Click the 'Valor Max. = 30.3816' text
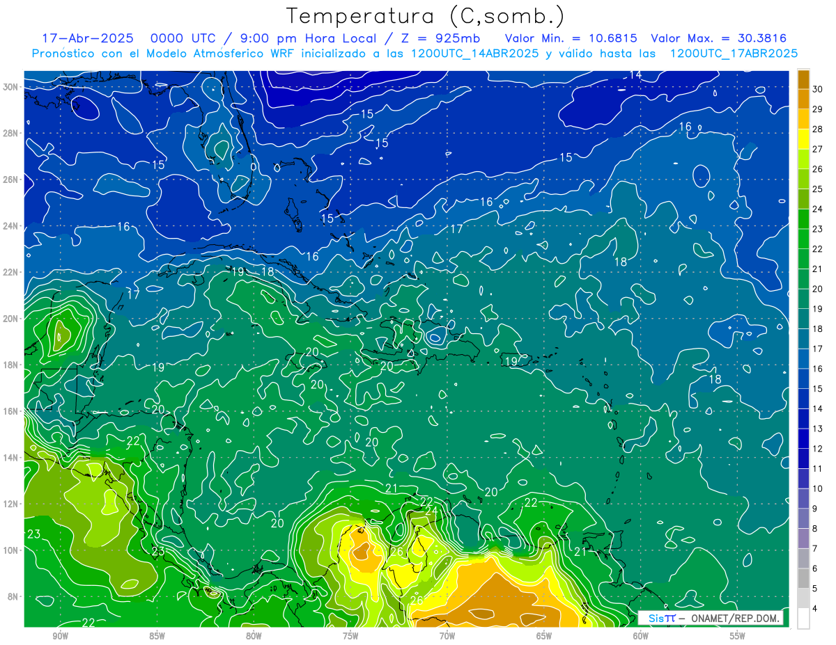836x645 pixels. click(718, 38)
